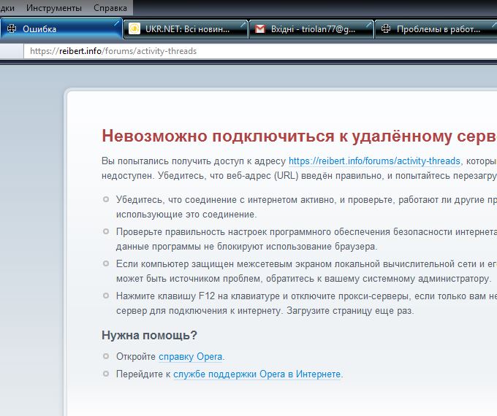Open the Инструменты menu
Screen dimensions: 497x416
pos(53,7)
